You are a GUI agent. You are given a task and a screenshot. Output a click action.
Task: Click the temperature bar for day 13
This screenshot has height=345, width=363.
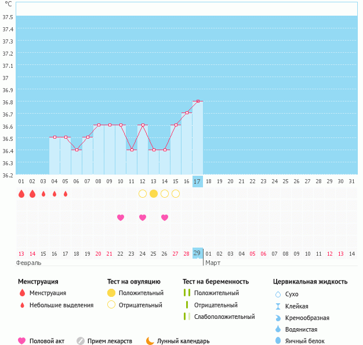(154, 162)
